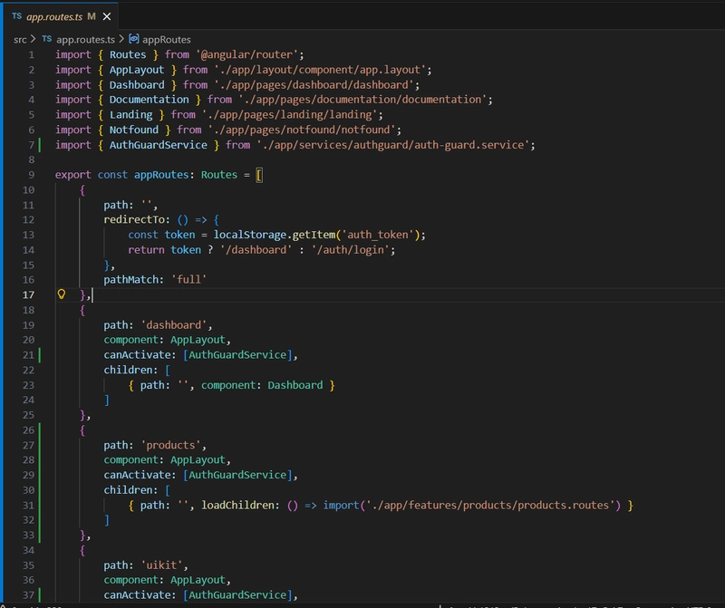Viewport: 725px width, 608px height.
Task: Select line 26 via its line number
Action: (28, 429)
